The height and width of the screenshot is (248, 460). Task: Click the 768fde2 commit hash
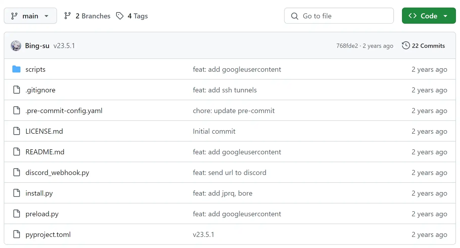(x=347, y=46)
